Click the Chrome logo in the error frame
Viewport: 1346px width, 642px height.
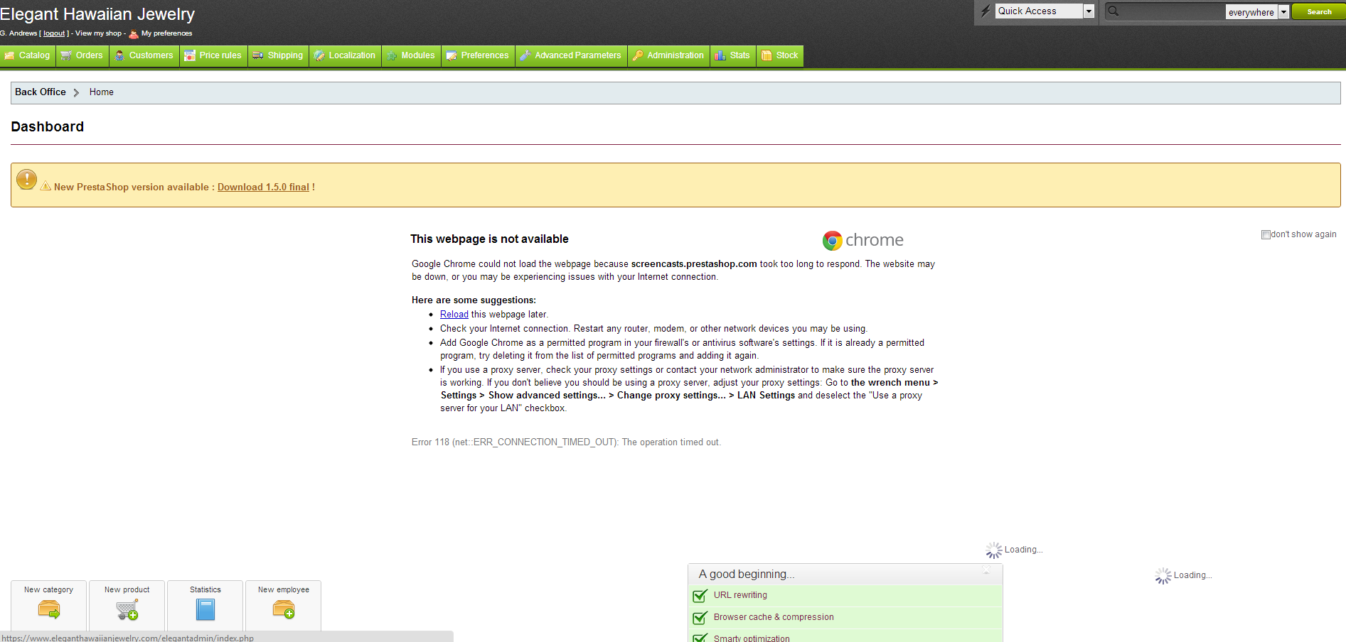click(863, 241)
